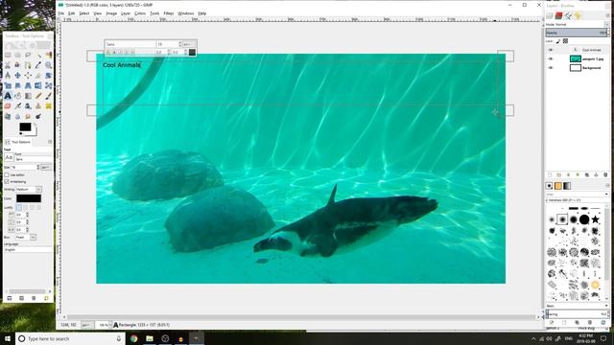614x345 pixels.
Task: Open the Layer menu
Action: [x=126, y=13]
